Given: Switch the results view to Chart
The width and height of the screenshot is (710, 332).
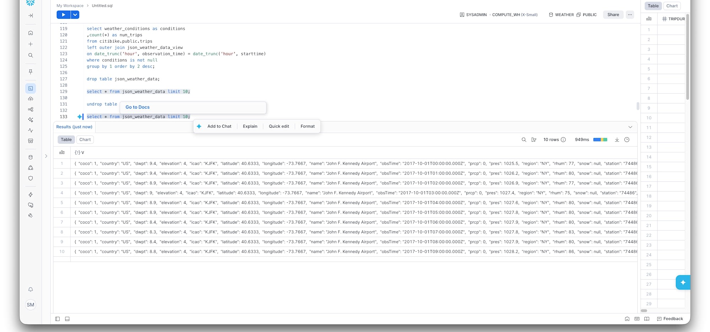Looking at the screenshot, I should coord(85,140).
